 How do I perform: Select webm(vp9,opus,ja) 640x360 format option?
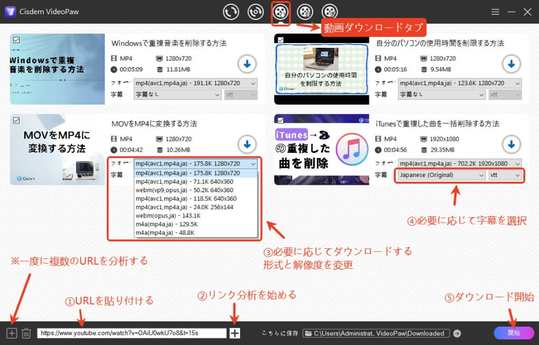coord(184,190)
